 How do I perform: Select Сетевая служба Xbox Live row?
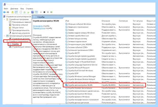tap(78, 36)
